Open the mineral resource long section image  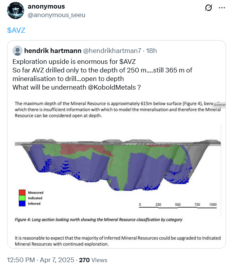point(118,173)
